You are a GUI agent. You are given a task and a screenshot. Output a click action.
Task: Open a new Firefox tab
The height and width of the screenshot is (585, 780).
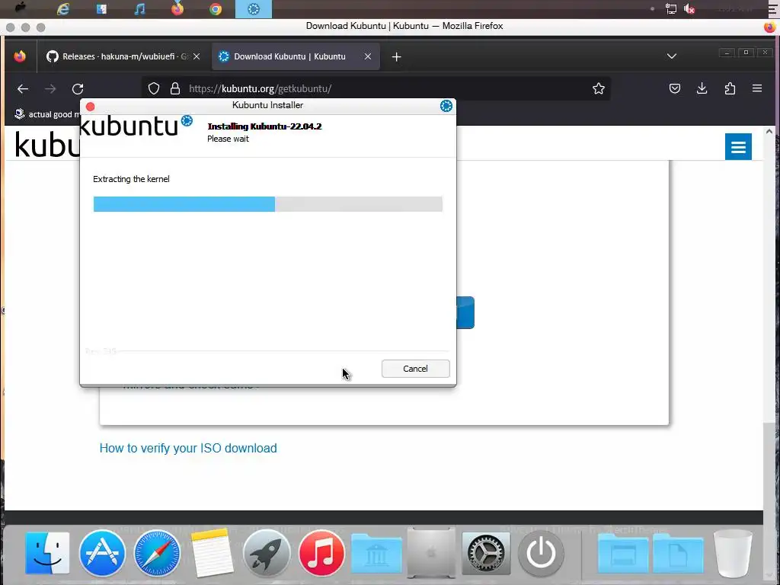pos(396,56)
